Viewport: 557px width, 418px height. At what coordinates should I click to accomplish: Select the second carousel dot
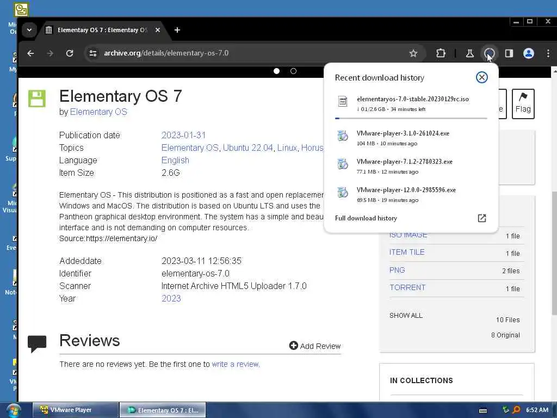click(x=293, y=71)
